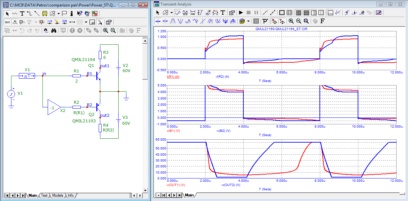Add text with T tool in Transient Analysis
This screenshot has width=408, height=201.
point(223,13)
